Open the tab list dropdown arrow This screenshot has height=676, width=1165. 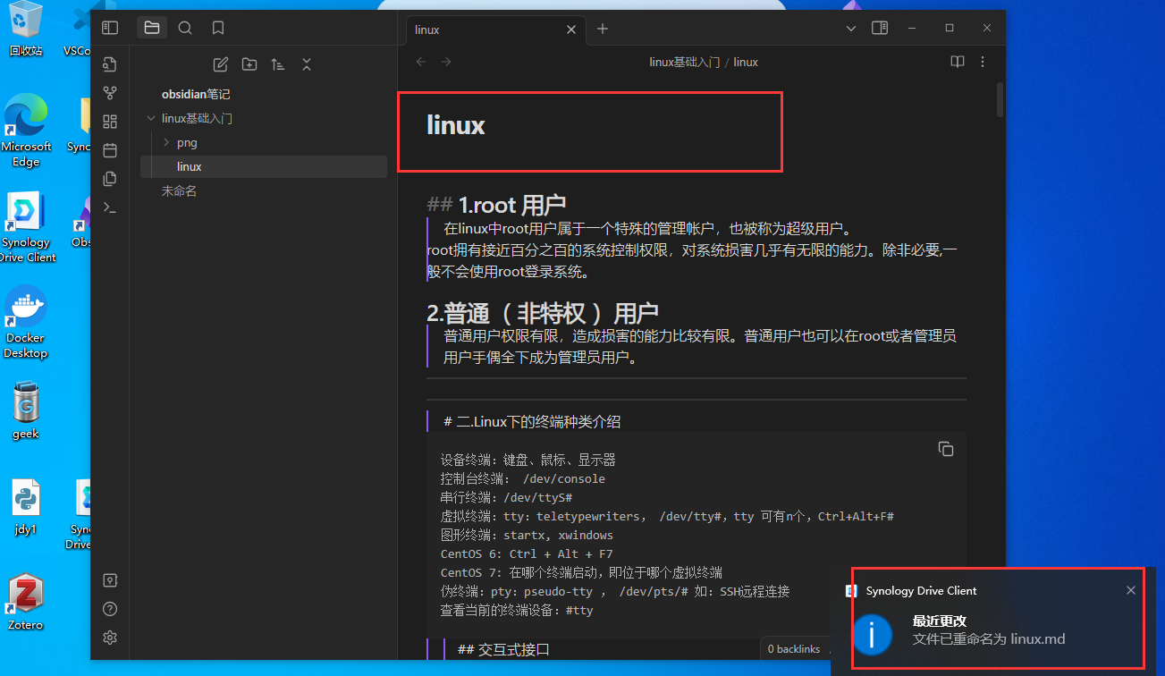851,28
